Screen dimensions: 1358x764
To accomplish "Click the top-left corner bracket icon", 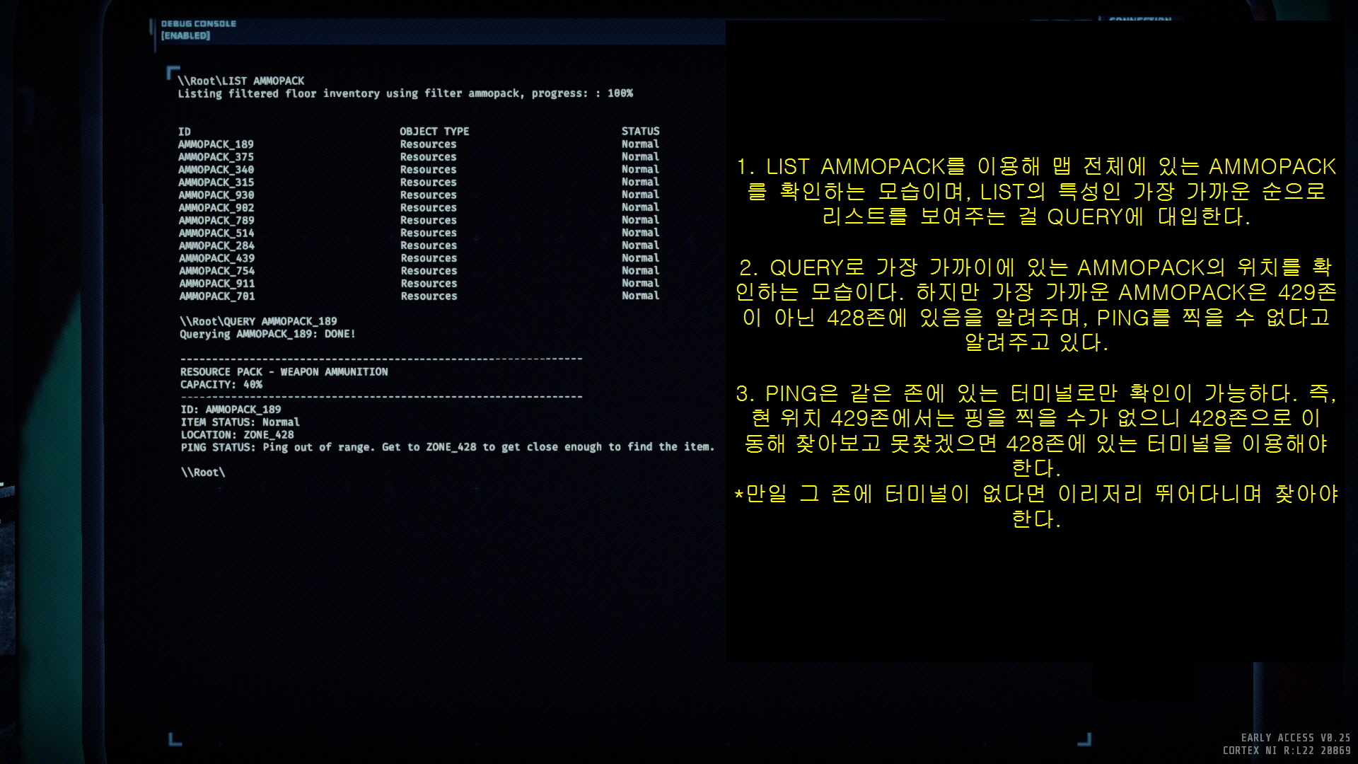I will 172,71.
